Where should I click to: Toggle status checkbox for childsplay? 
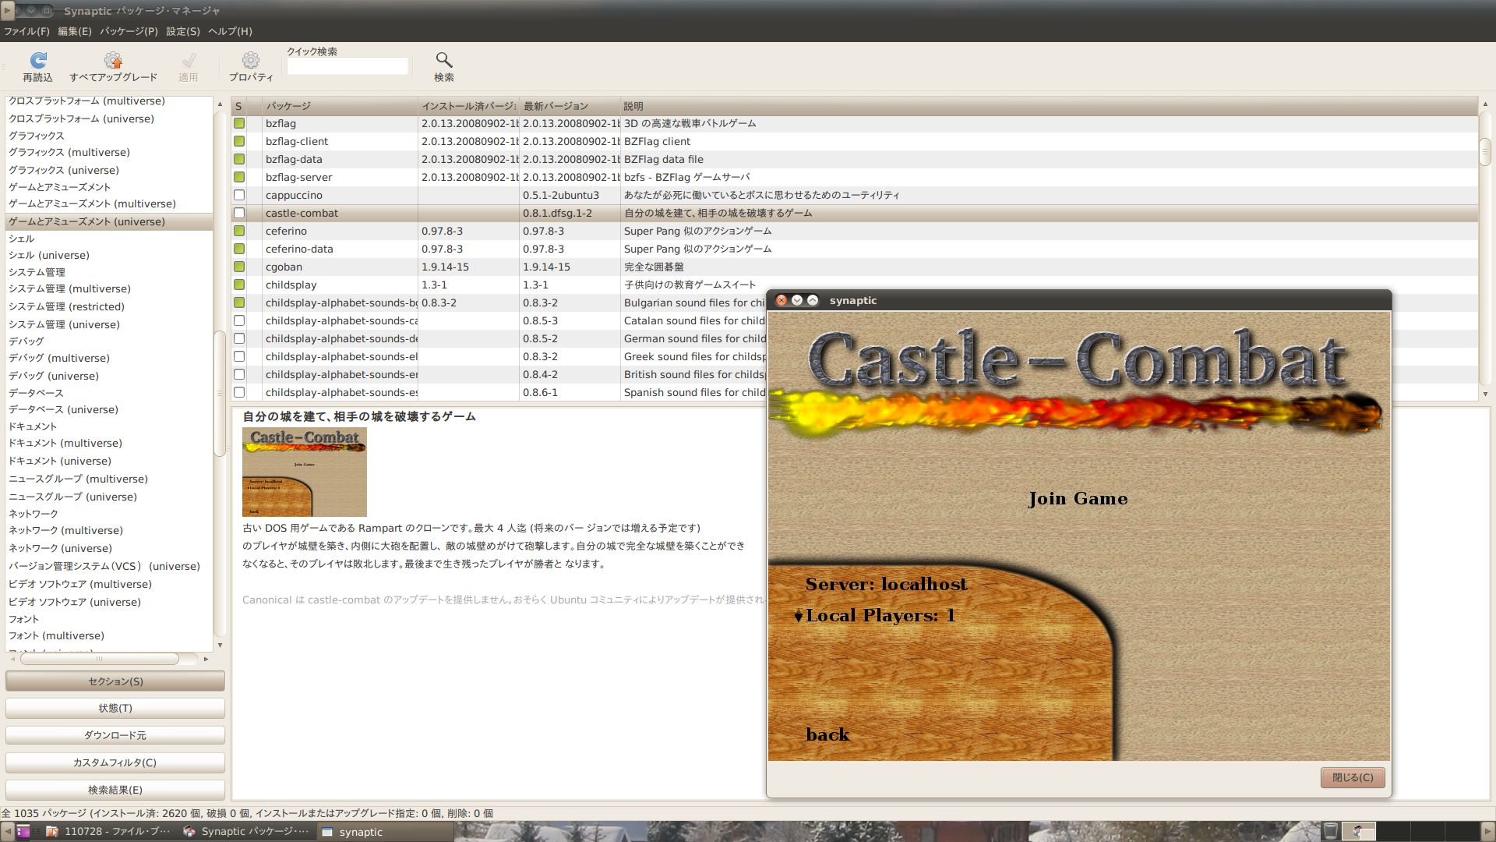tap(239, 285)
